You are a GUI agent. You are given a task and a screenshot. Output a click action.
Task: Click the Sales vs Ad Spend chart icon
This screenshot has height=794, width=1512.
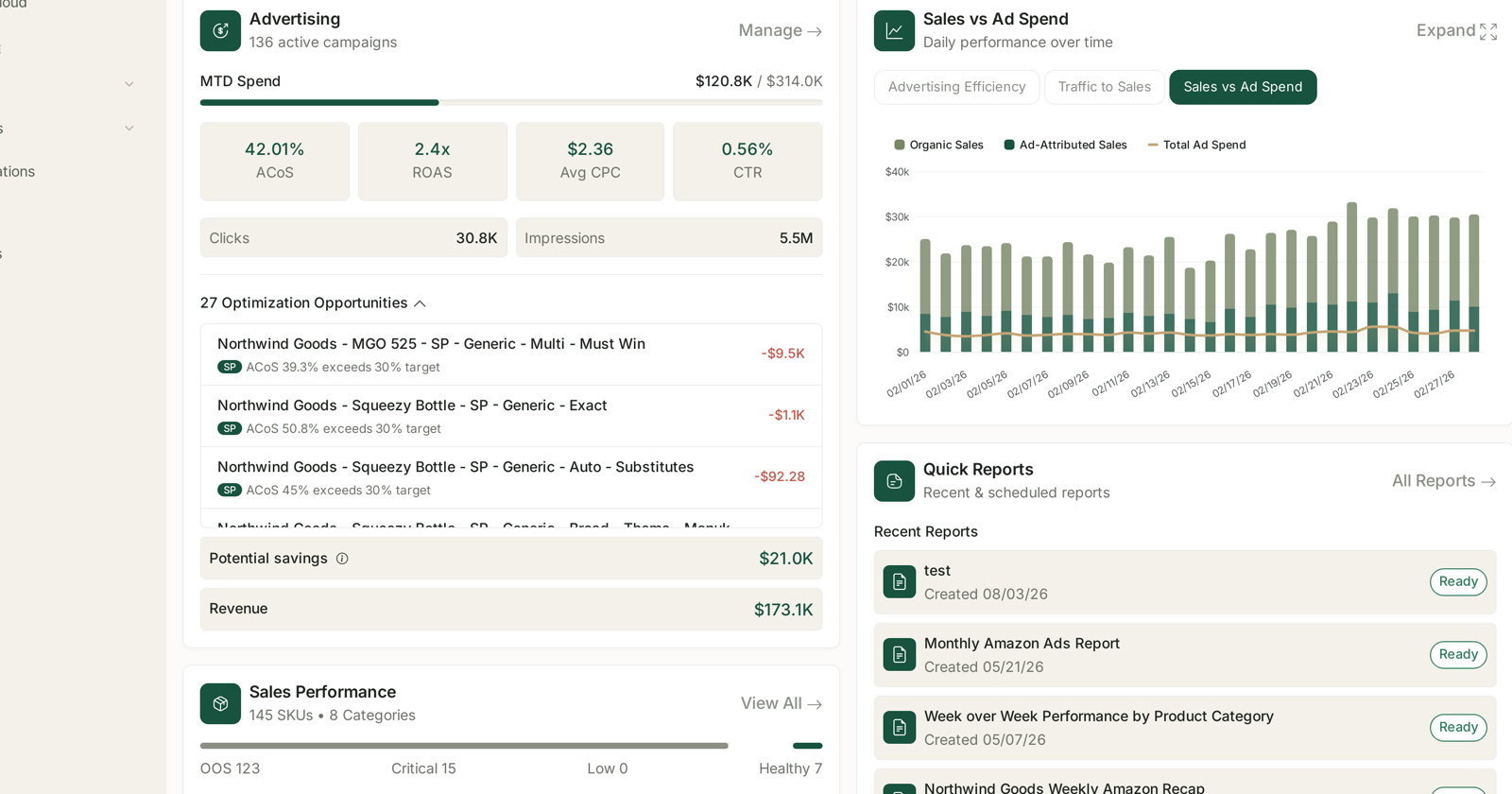[x=894, y=30]
